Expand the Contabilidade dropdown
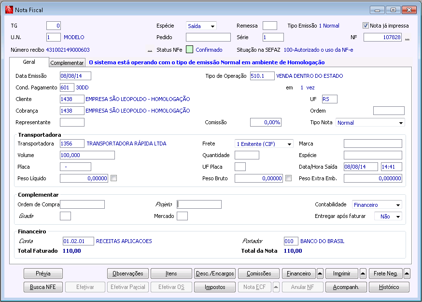This screenshot has width=422, height=302. [x=397, y=205]
